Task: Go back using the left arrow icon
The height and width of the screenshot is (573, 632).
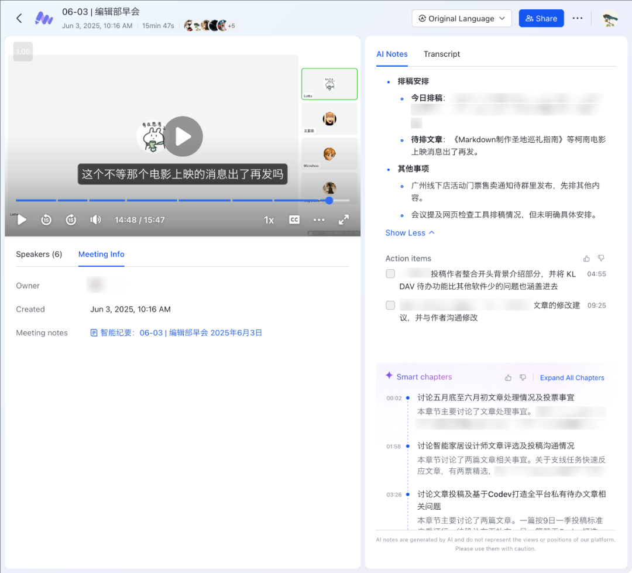Action: 19,18
